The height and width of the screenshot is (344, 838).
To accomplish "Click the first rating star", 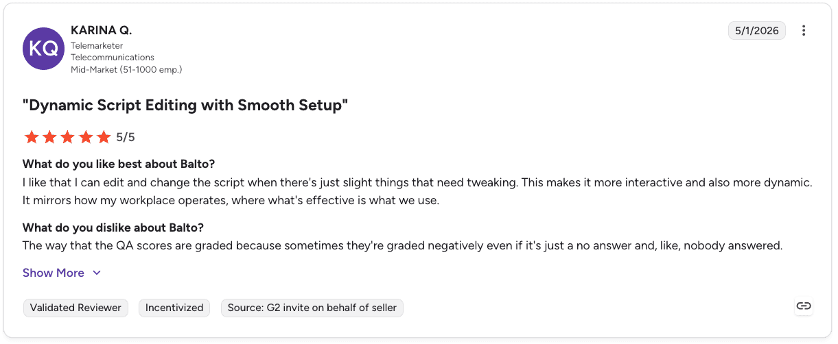I will [x=32, y=137].
